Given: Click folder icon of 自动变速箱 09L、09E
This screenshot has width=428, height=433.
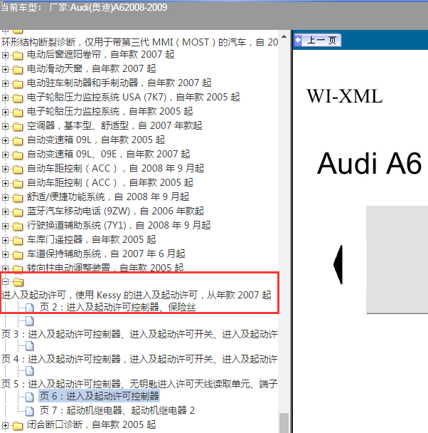Looking at the screenshot, I should 18,155.
